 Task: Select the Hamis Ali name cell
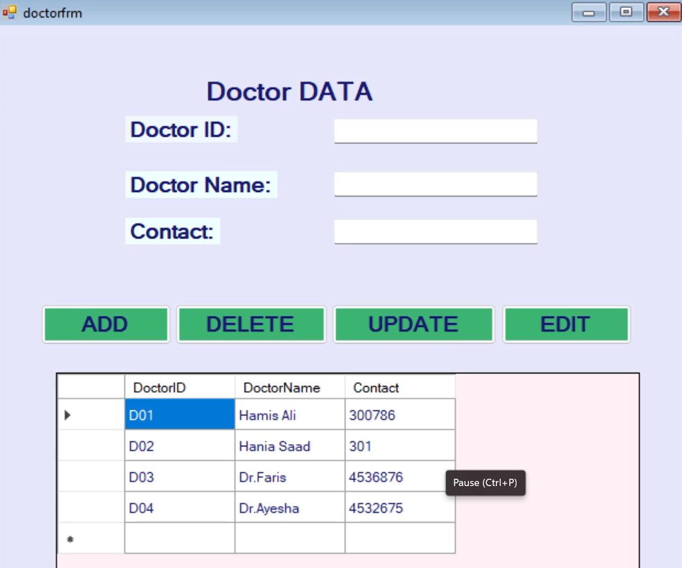click(290, 414)
